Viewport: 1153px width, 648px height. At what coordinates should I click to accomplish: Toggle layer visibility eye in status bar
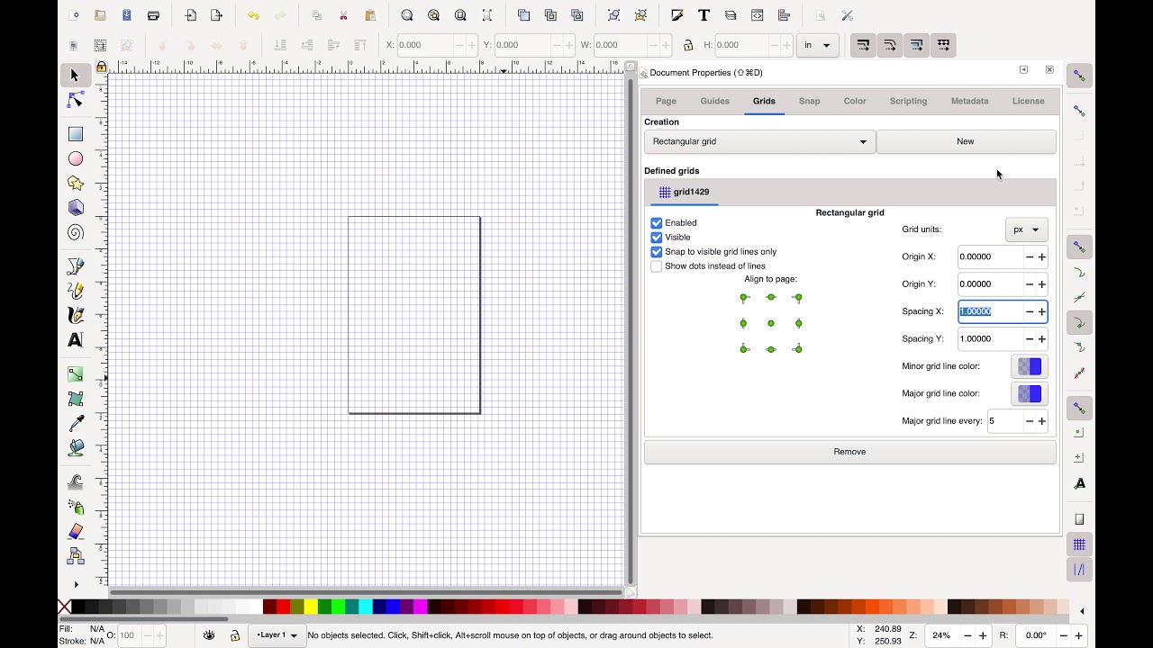(209, 635)
